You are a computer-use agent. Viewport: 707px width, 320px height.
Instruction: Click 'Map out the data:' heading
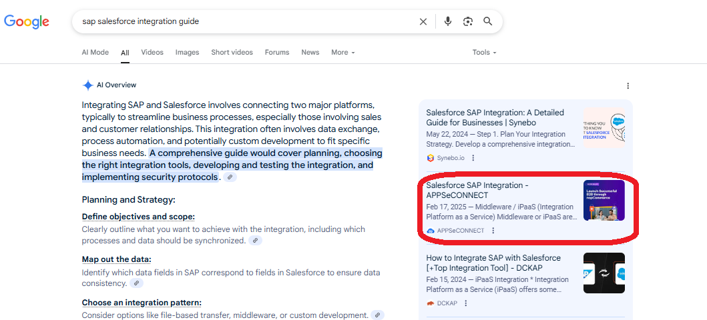116,260
